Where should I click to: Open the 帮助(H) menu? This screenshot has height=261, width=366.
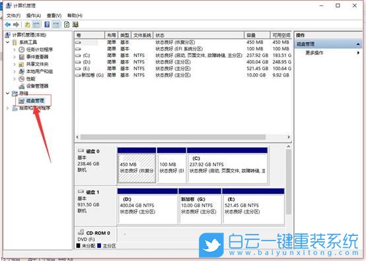(75, 16)
